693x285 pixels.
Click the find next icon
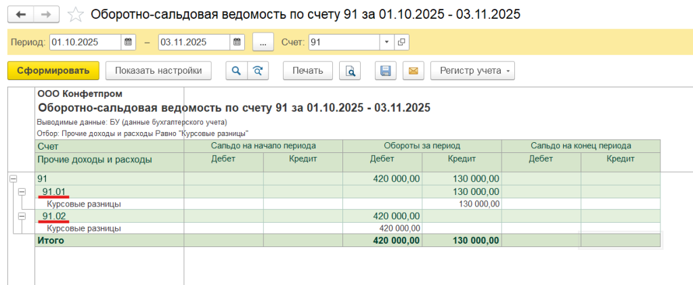tap(257, 70)
